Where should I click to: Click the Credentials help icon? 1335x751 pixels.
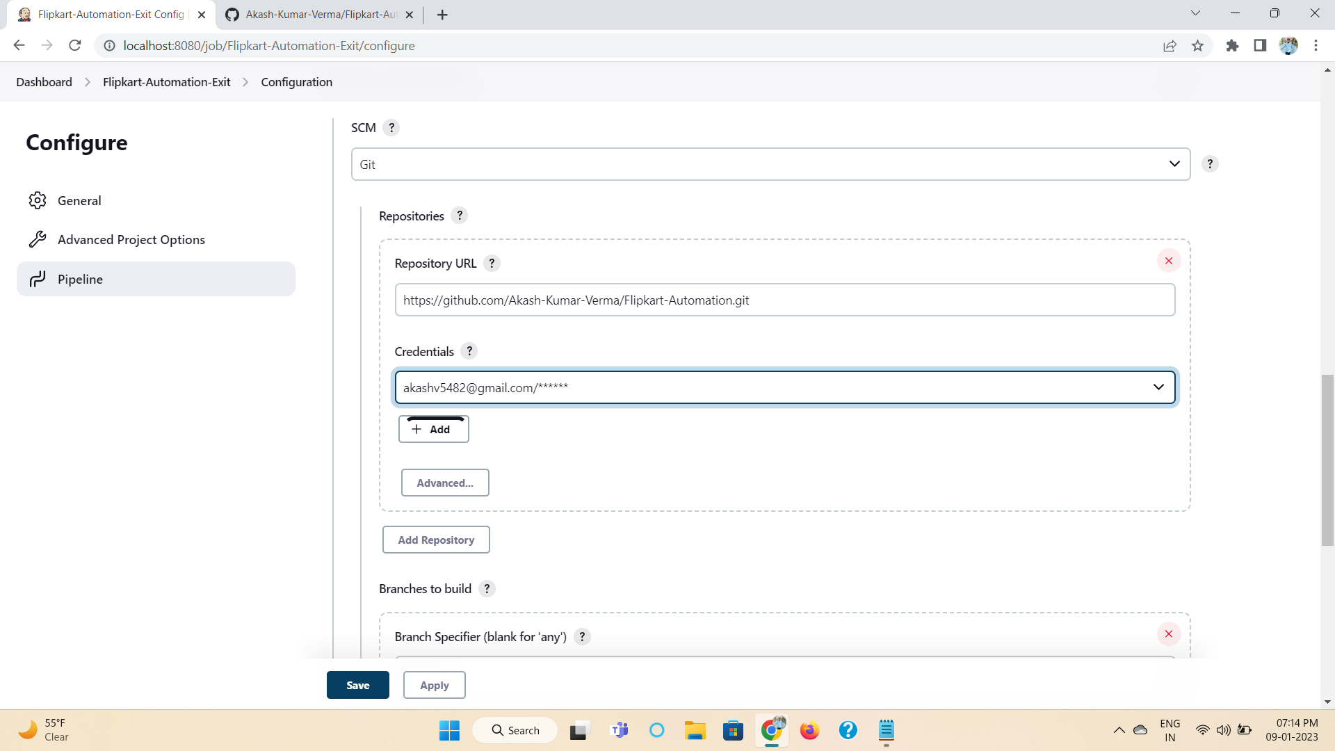[469, 351]
